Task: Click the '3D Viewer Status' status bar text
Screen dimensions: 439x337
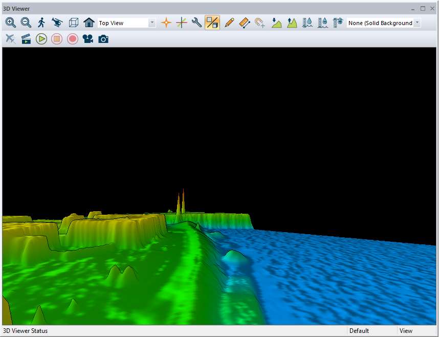Action: click(x=25, y=331)
